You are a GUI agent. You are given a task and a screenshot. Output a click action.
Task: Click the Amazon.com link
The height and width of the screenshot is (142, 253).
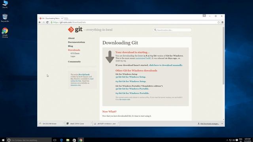click(76, 85)
